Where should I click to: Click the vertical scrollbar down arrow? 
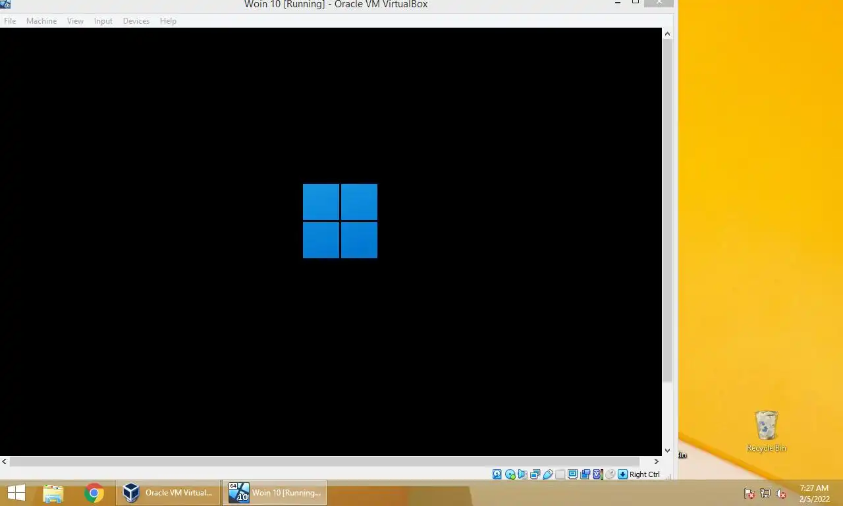click(x=667, y=451)
